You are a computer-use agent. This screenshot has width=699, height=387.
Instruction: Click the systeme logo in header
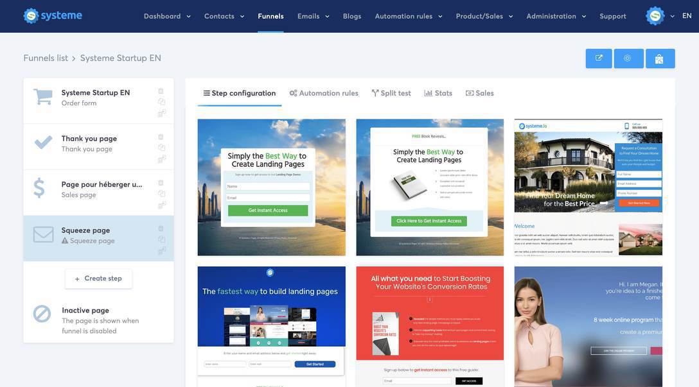(53, 15)
